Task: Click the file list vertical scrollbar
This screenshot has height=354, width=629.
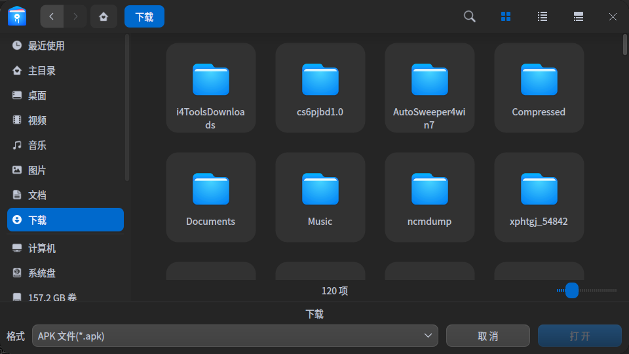Action: pyautogui.click(x=625, y=45)
